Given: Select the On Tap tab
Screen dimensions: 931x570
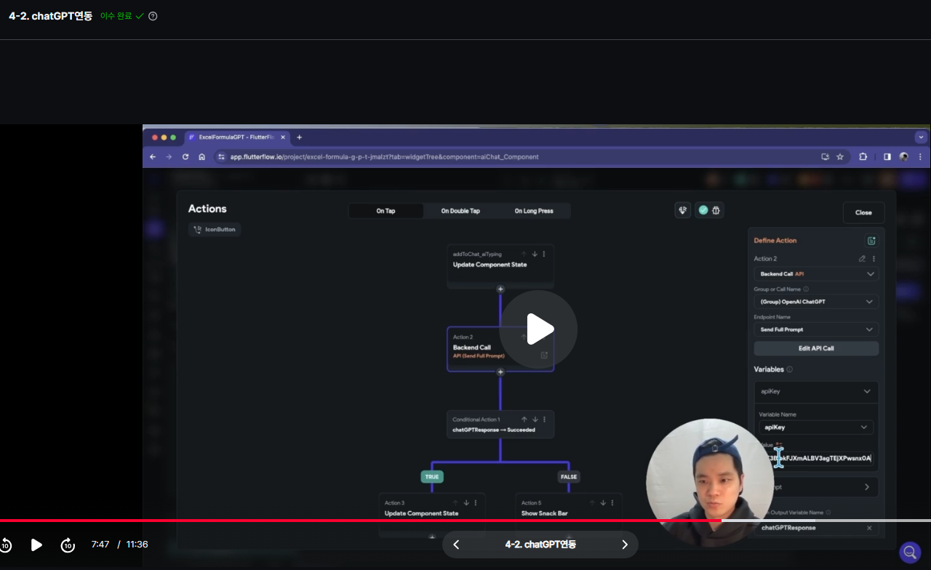Looking at the screenshot, I should (x=386, y=211).
